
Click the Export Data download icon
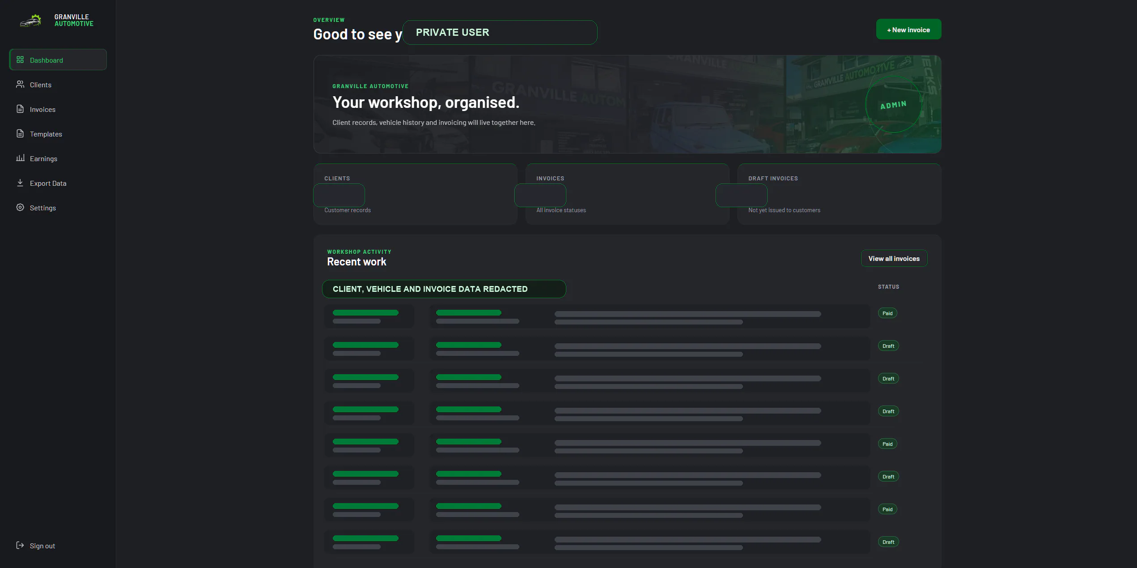click(20, 183)
